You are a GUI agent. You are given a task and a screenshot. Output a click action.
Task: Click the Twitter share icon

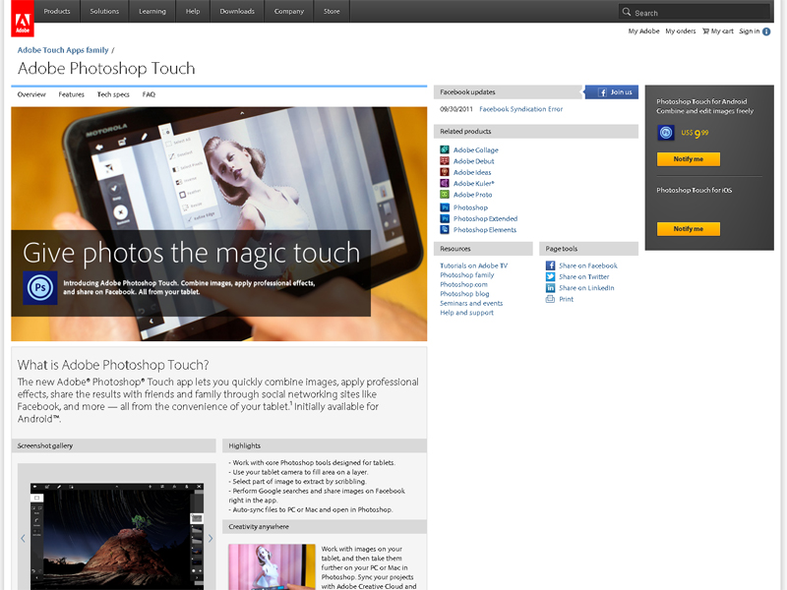[550, 276]
